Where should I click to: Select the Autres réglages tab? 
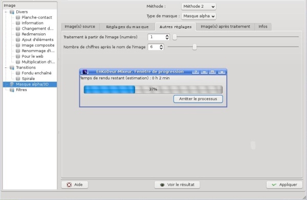click(x=176, y=27)
